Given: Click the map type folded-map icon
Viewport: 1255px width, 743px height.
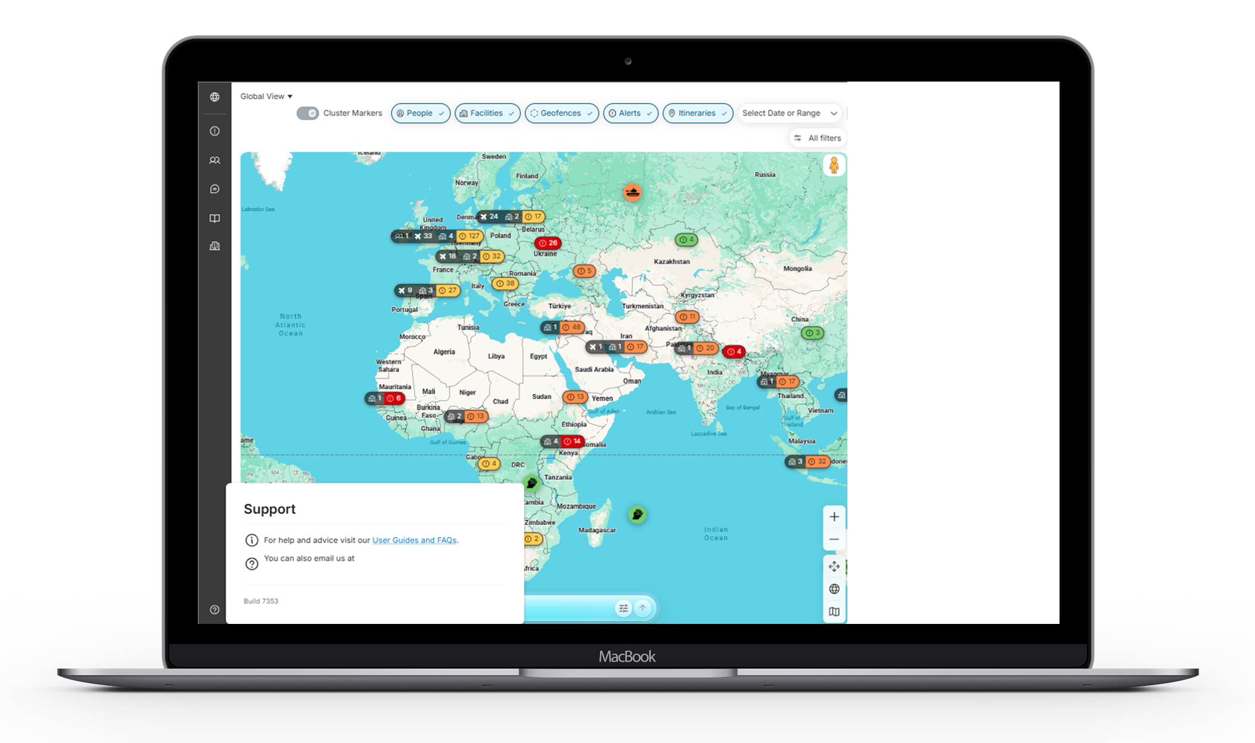Looking at the screenshot, I should (834, 612).
